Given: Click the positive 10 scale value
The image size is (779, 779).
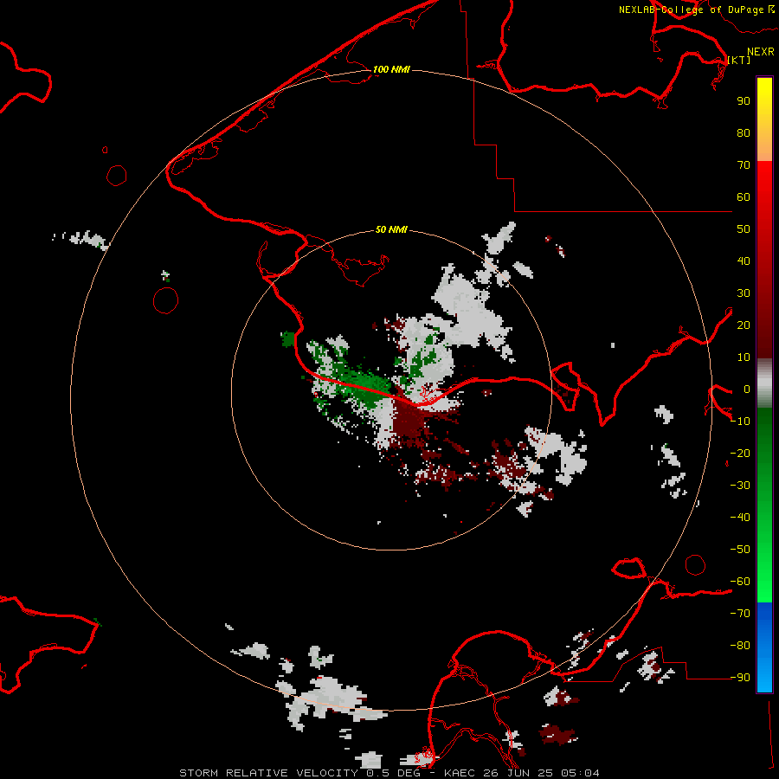Looking at the screenshot, I should point(744,357).
